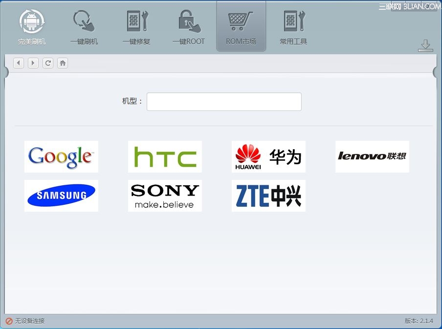The image size is (442, 329).
Task: Click the 版本: 2.1.4 version text
Action: [419, 321]
